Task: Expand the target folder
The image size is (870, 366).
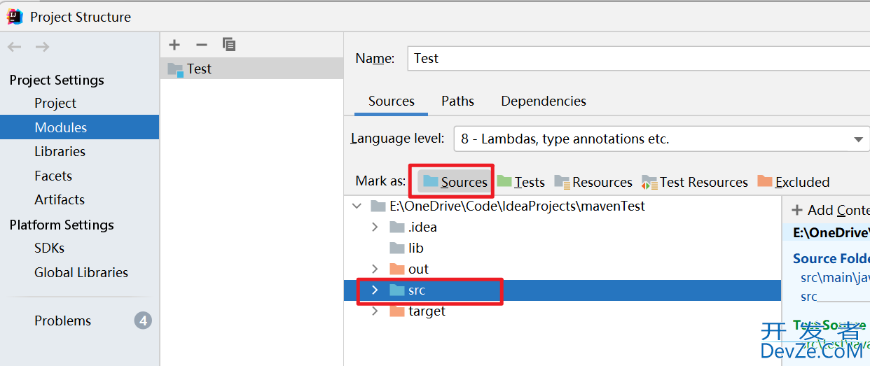Action: tap(375, 311)
